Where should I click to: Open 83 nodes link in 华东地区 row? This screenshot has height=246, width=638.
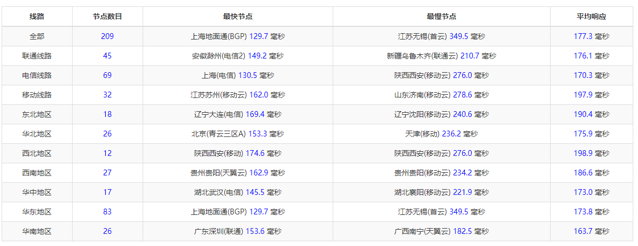coord(107,212)
